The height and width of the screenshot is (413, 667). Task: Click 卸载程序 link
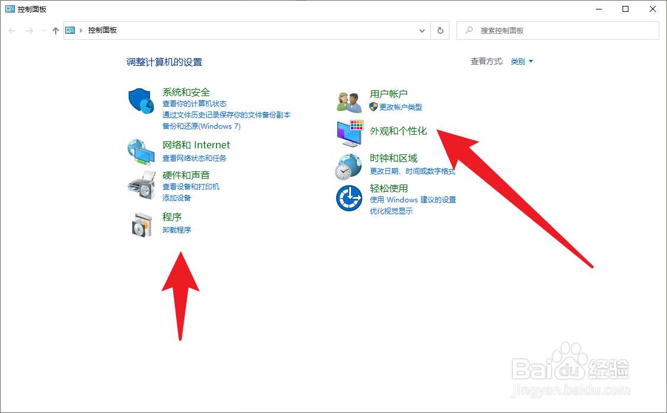coord(177,230)
